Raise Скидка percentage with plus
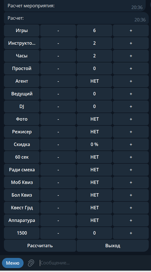Image resolution: width=151 pixels, height=272 pixels. click(131, 145)
